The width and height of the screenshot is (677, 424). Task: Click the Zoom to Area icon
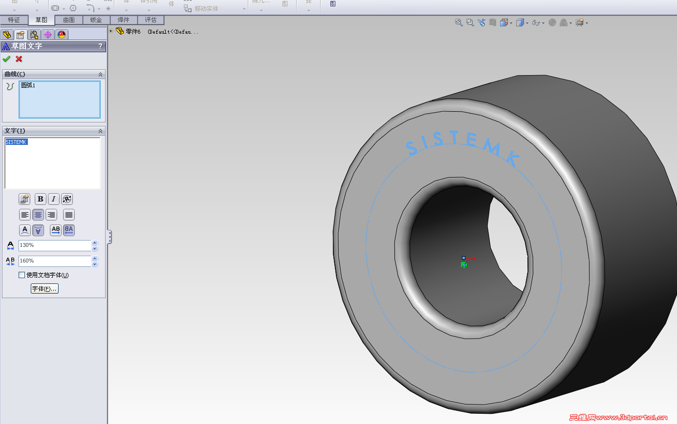[470, 22]
